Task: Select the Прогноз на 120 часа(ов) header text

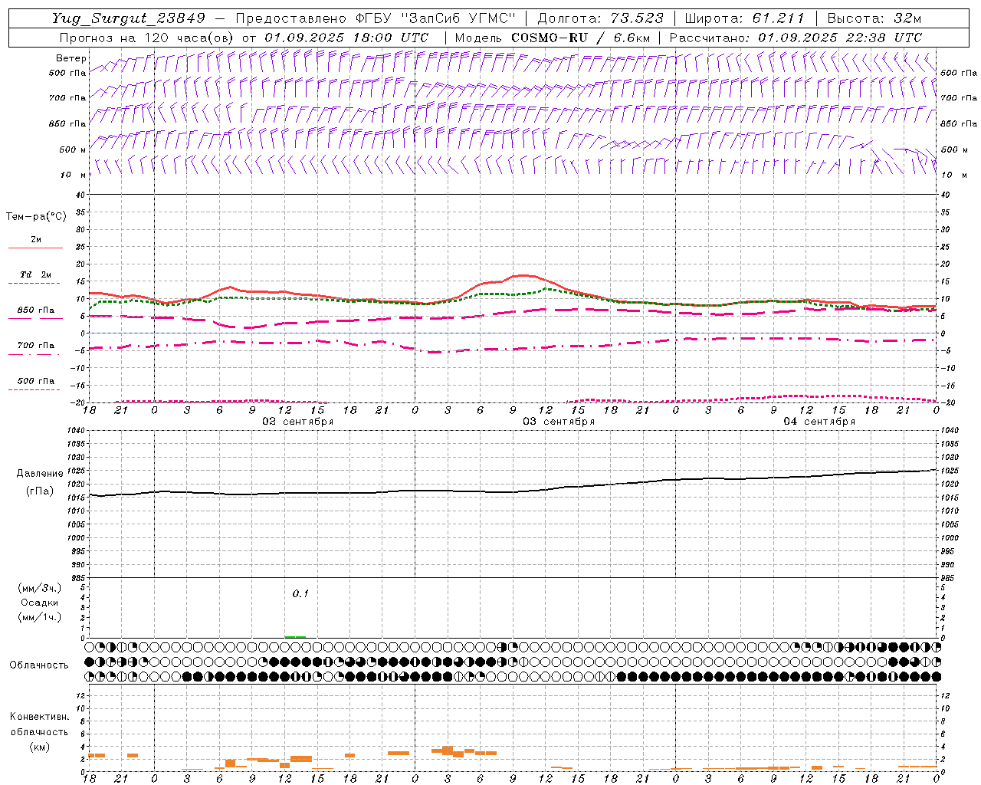Action: point(147,38)
